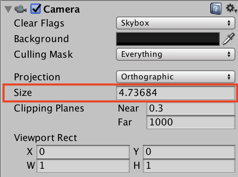Click the Viewport Rect label
This screenshot has height=177, width=238.
click(45, 138)
